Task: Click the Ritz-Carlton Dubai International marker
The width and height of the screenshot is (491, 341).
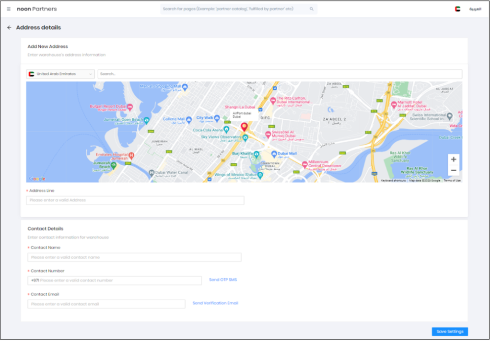Action: click(273, 101)
